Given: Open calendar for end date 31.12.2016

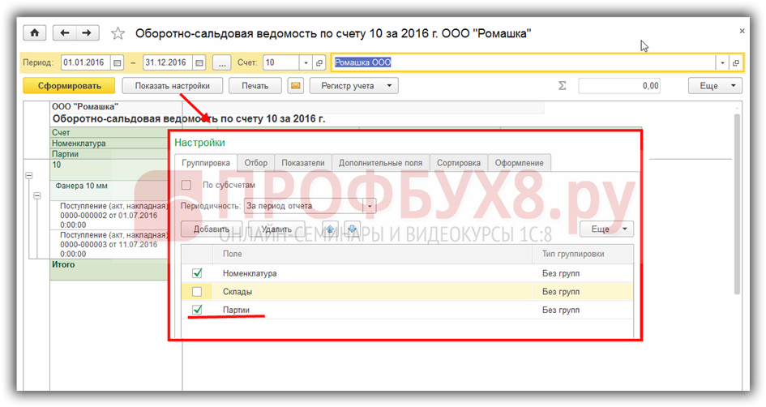Looking at the screenshot, I should click(199, 63).
